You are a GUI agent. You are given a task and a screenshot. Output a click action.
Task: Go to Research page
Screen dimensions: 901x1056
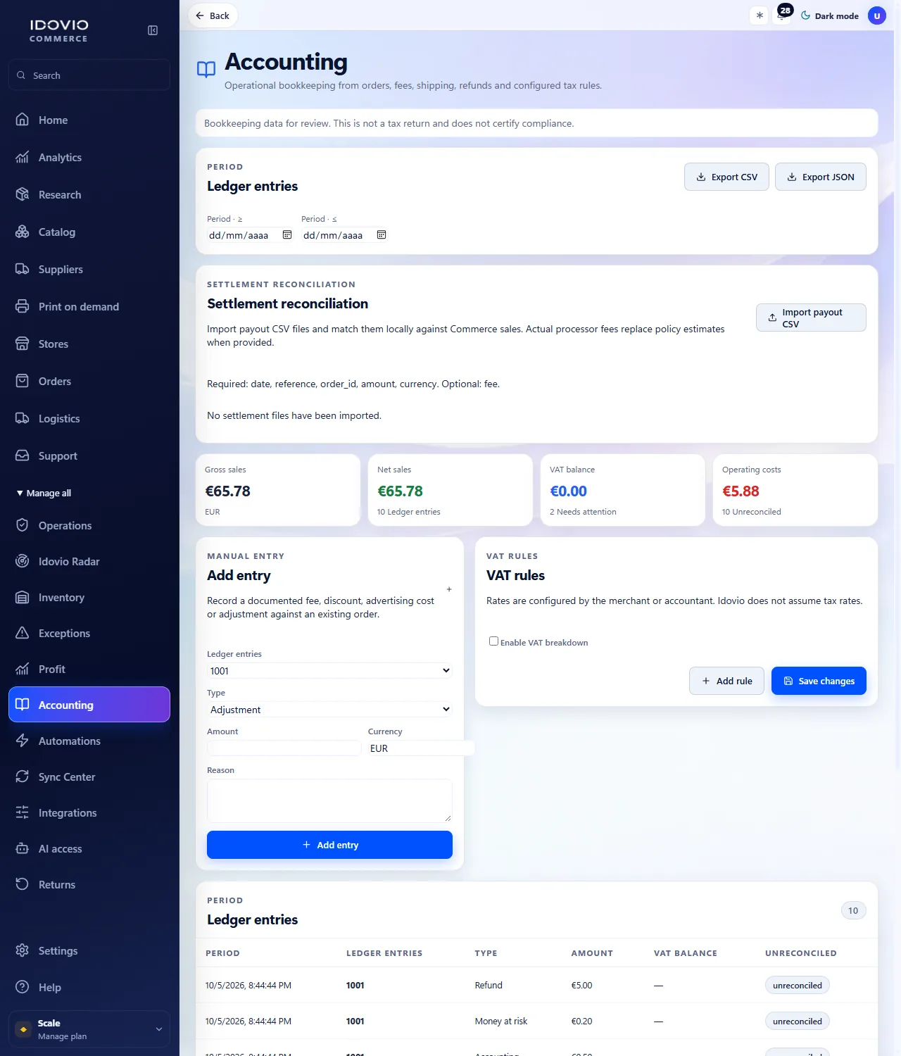click(89, 195)
